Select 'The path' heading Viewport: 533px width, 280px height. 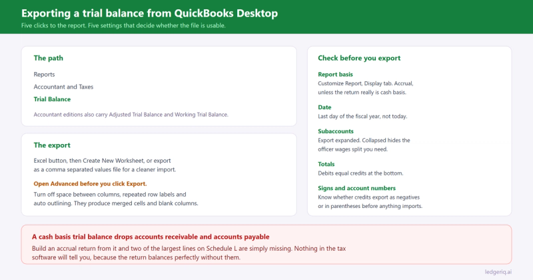48,58
